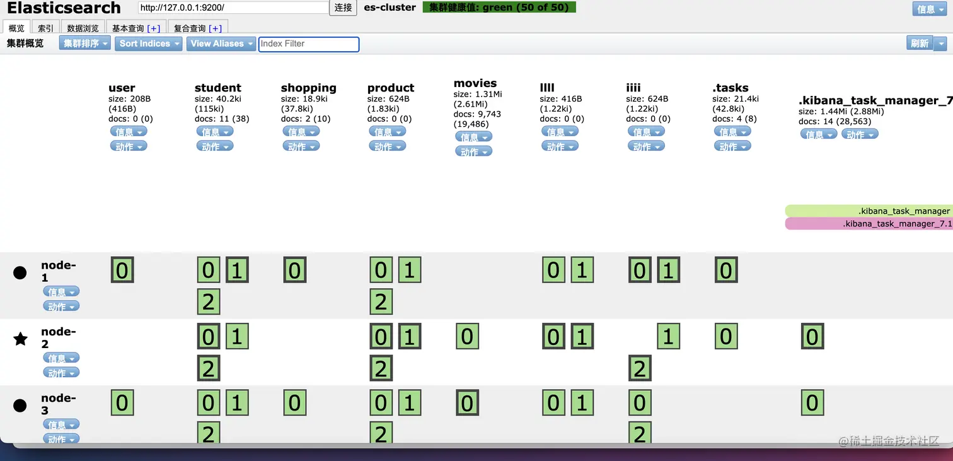
Task: Click the 连接 connect button
Action: [344, 8]
